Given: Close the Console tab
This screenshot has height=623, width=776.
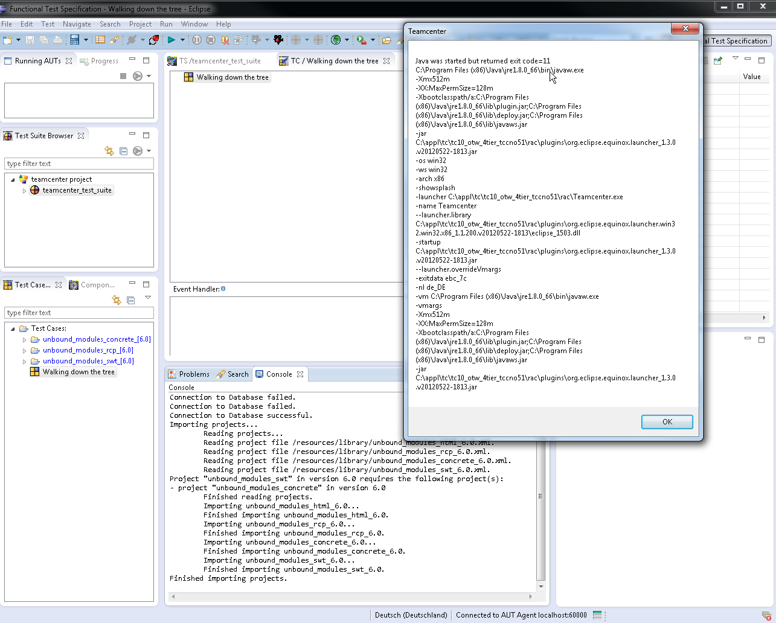Looking at the screenshot, I should (x=300, y=374).
